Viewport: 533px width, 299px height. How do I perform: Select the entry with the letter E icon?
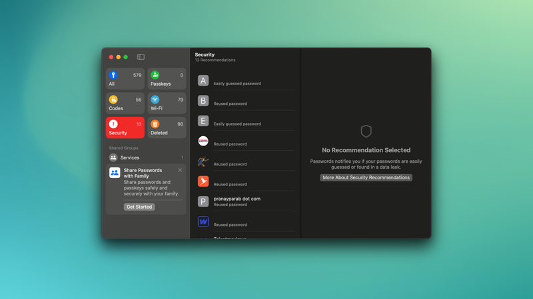click(x=246, y=121)
